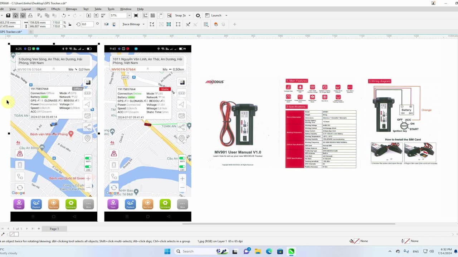This screenshot has width=458, height=257.
Task: Open the Layout menu
Action: (26, 9)
